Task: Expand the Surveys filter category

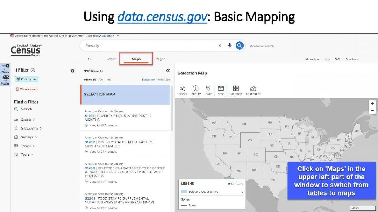Action: pos(26,137)
